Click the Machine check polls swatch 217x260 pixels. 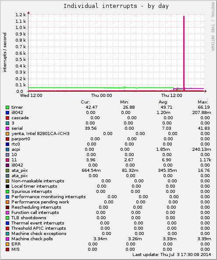coord(7,239)
